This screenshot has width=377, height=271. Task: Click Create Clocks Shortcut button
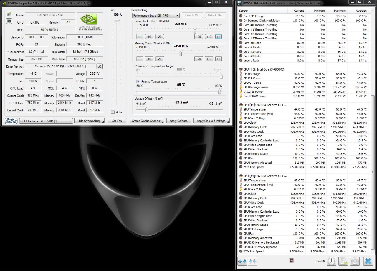point(146,121)
